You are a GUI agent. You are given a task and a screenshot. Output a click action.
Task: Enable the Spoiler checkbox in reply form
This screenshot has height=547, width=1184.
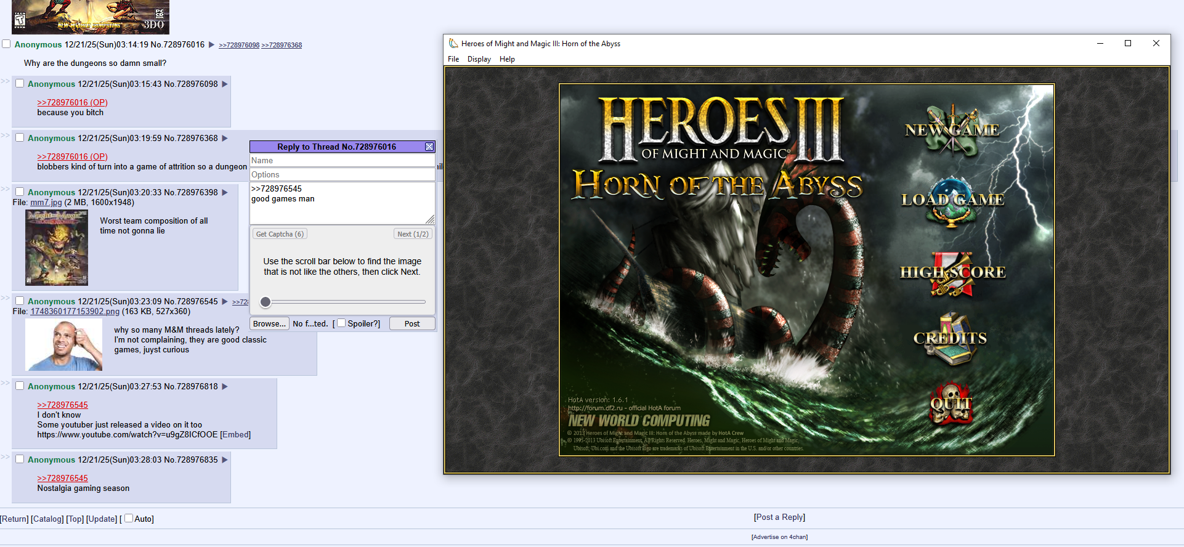pos(341,323)
